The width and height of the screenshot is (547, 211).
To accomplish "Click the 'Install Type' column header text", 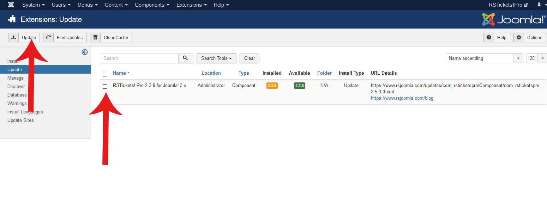I will [x=351, y=73].
